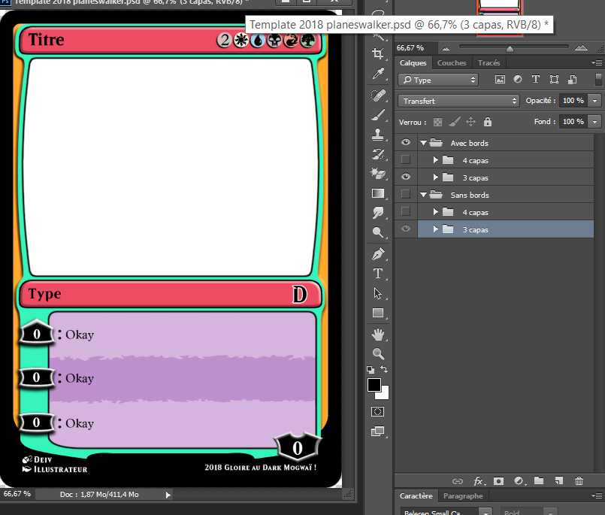The width and height of the screenshot is (605, 515).
Task: Select the Rectangle shape tool
Action: tap(378, 313)
